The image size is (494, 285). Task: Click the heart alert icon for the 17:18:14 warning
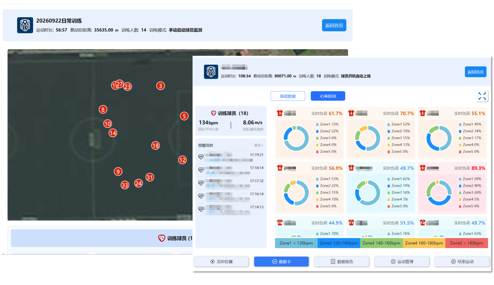tap(201, 170)
